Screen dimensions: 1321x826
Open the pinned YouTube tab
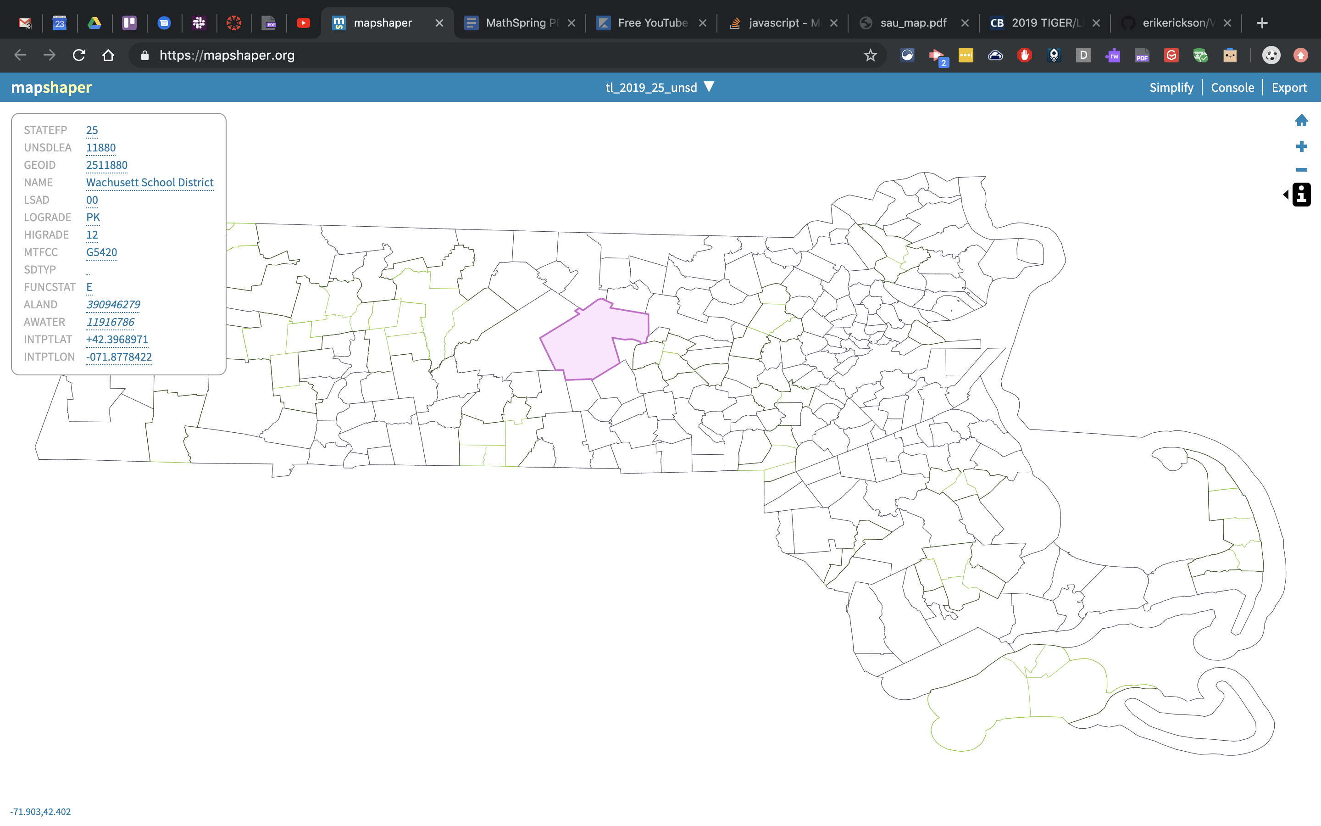click(304, 23)
